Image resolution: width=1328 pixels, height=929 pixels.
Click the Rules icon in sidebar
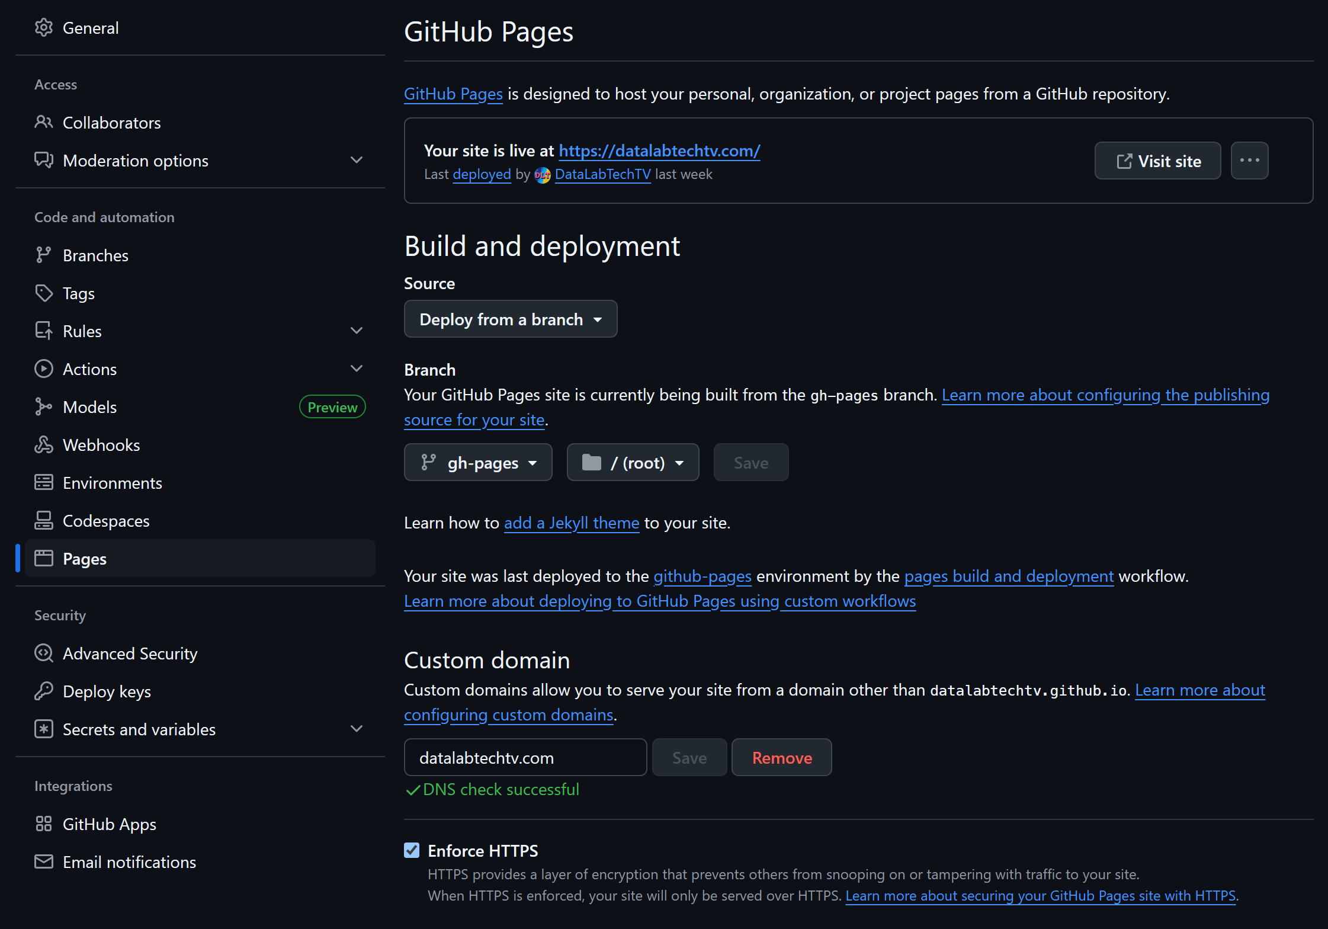click(x=44, y=331)
